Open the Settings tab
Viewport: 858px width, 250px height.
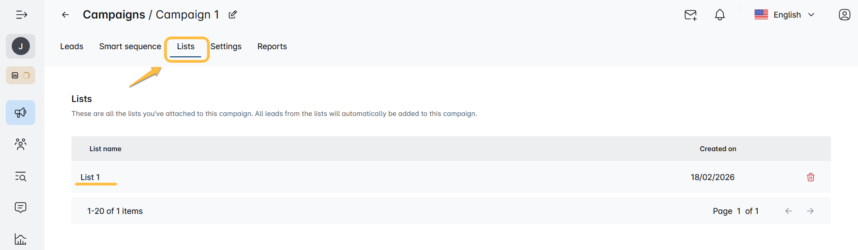pos(226,46)
